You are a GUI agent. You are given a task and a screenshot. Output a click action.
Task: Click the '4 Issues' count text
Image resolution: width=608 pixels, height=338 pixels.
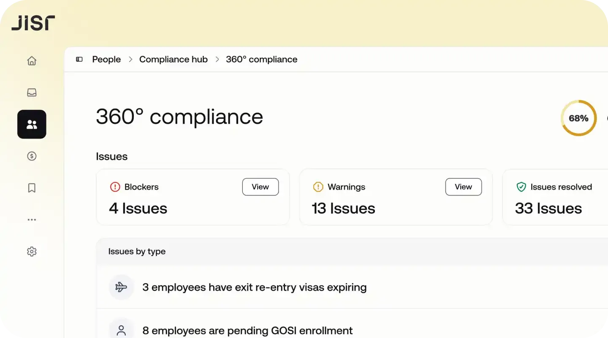click(x=138, y=208)
